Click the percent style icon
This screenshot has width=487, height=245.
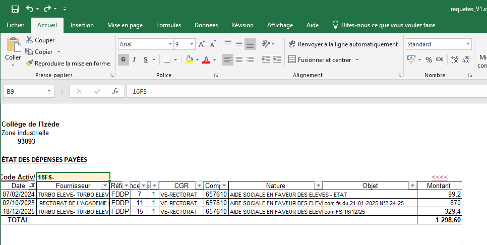429,59
